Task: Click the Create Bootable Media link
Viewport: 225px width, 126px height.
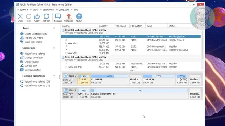Action: click(36, 34)
